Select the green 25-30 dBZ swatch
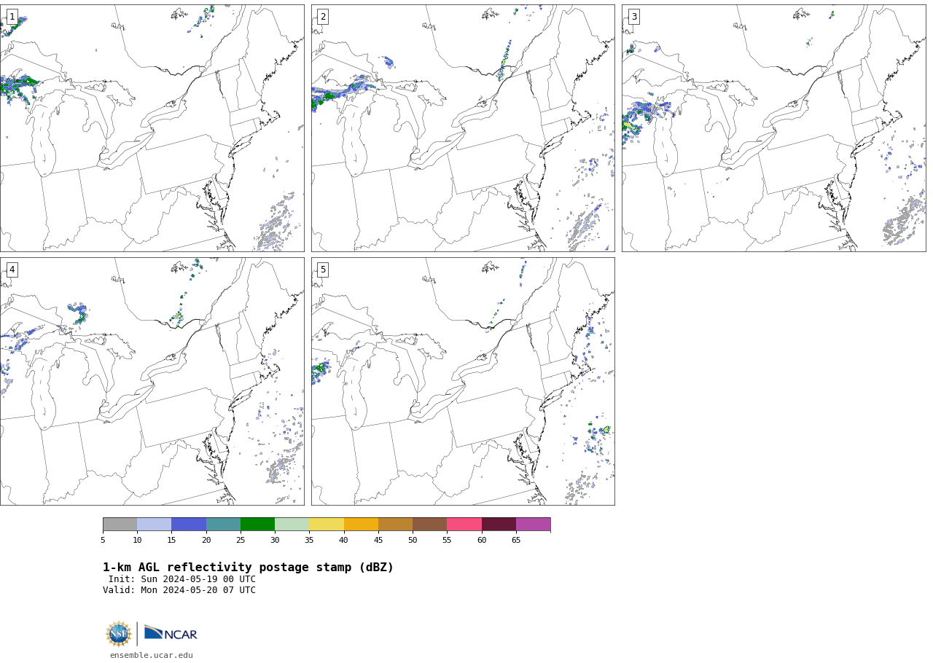Viewport: 933px width, 663px height. pyautogui.click(x=257, y=525)
